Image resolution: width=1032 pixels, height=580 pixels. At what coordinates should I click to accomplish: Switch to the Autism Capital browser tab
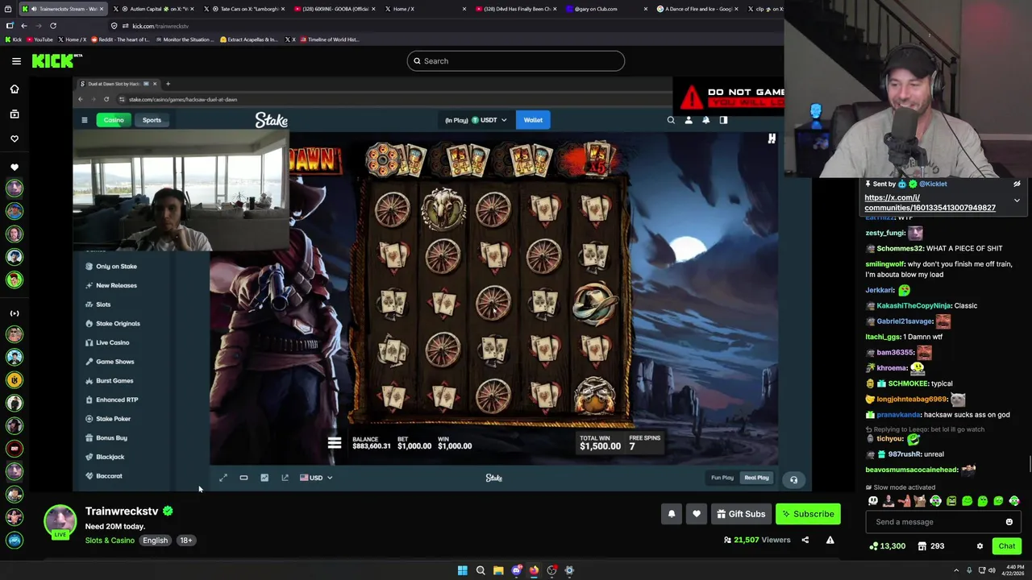point(156,9)
